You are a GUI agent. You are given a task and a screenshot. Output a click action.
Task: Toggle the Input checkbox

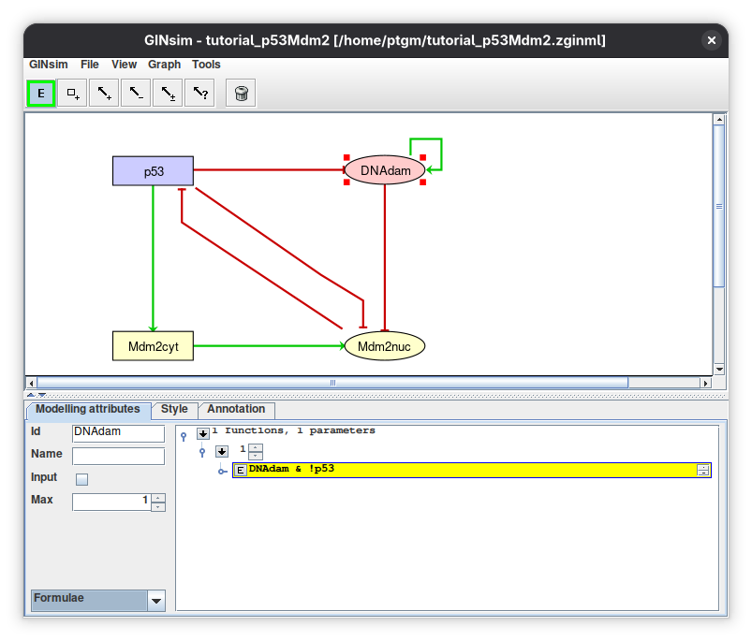tap(82, 479)
